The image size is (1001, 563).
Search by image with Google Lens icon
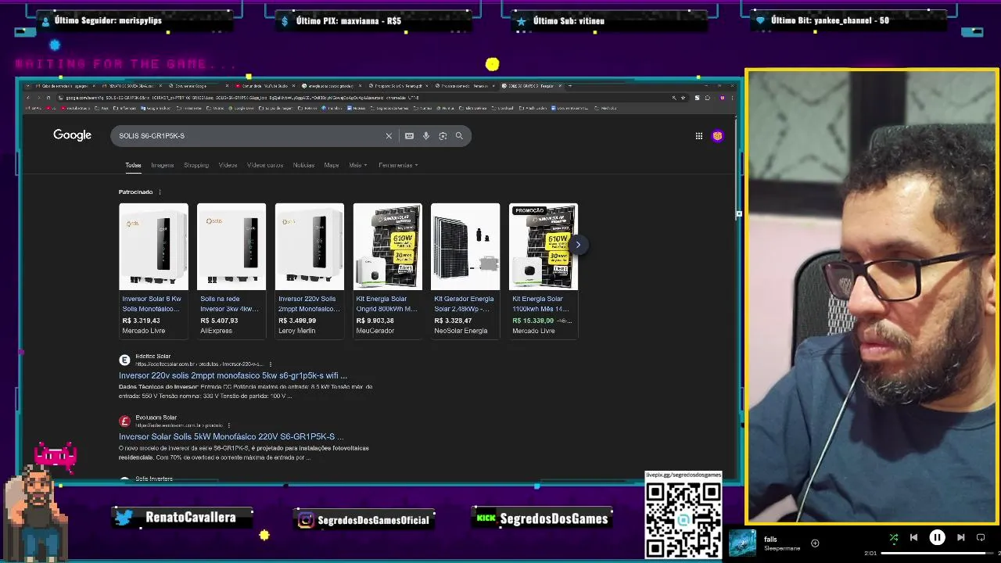tap(443, 136)
